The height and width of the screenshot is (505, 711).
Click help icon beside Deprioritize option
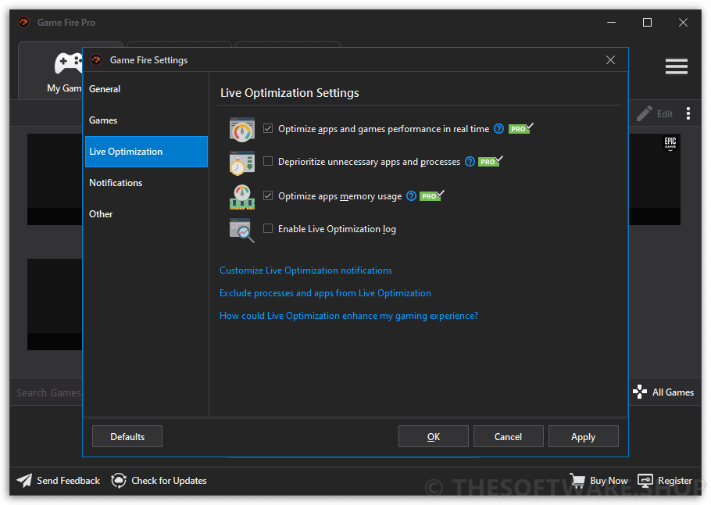pos(470,162)
